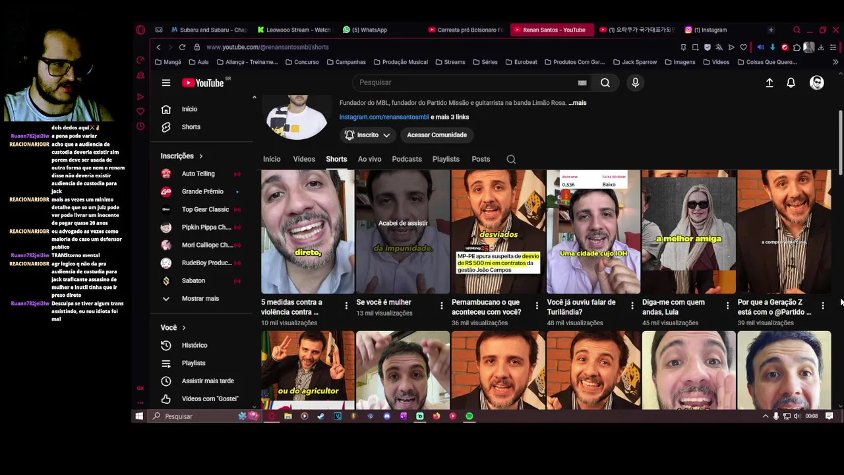The image size is (844, 475).
Task: Click the page vertical scrollbar
Action: coord(840,142)
